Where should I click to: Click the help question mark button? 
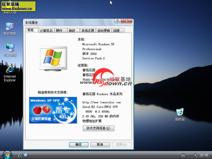pyautogui.click(x=118, y=21)
